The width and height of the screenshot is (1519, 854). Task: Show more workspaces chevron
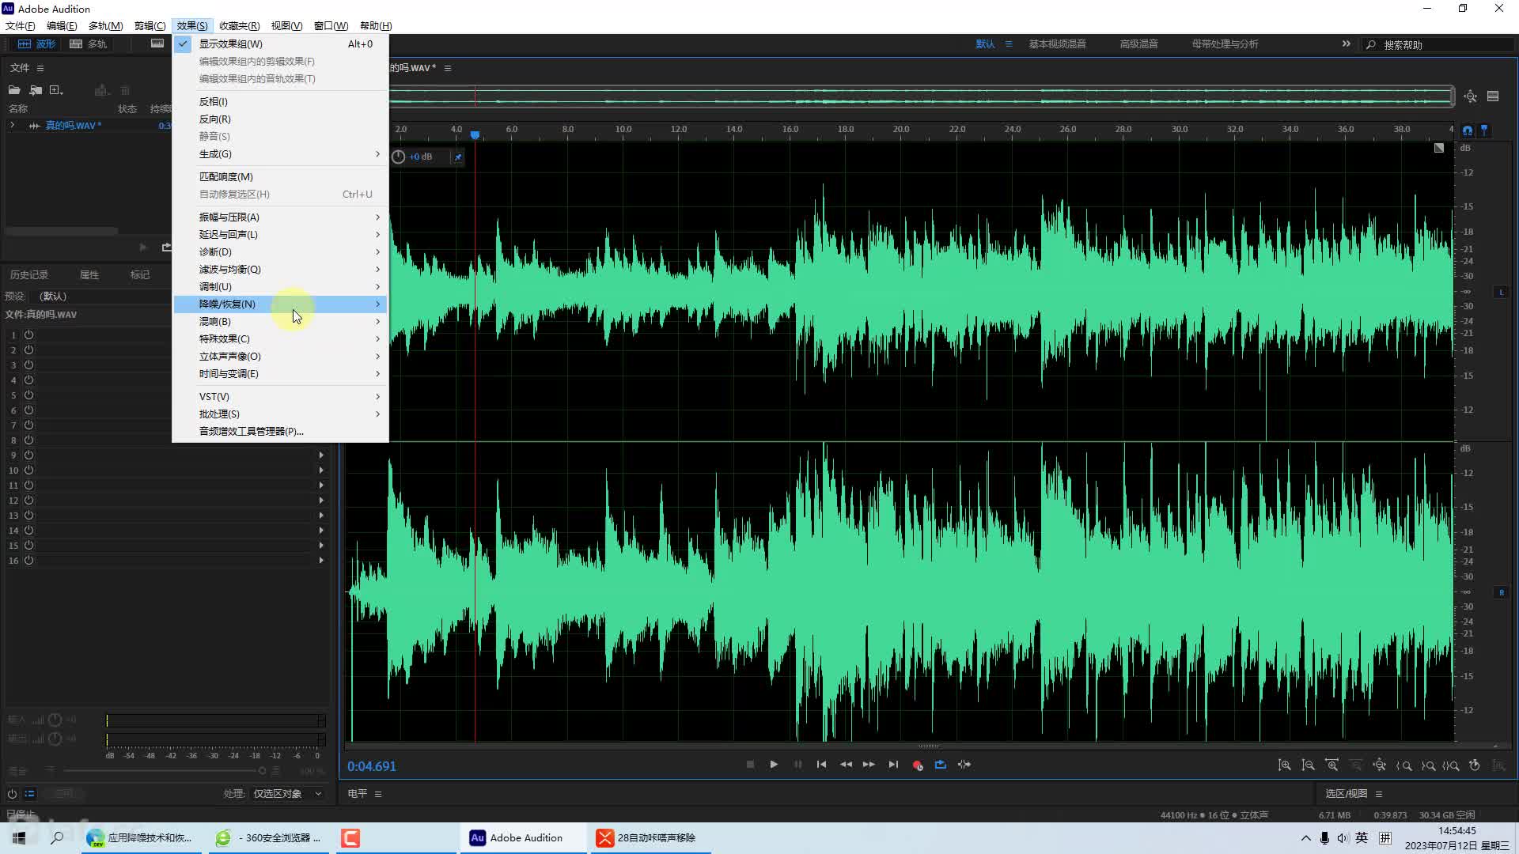[1346, 44]
